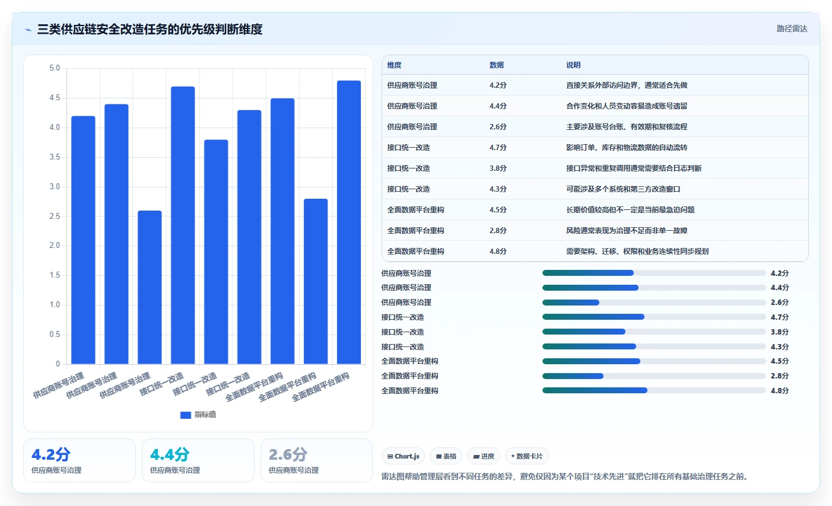Click the title 三类供应链安全改造任务的优先级判断维度

(150, 29)
